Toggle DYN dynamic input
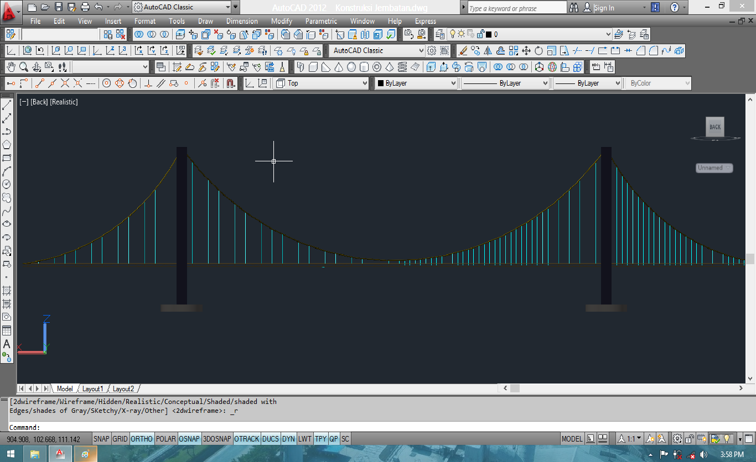756x462 pixels. coord(288,439)
